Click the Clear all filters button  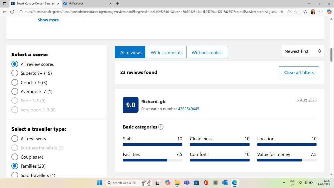pyautogui.click(x=299, y=72)
